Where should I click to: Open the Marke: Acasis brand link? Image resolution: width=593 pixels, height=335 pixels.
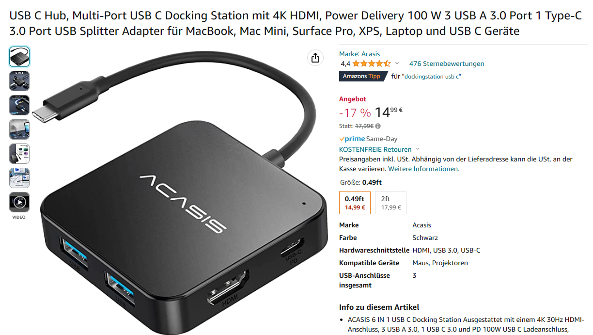(x=359, y=54)
